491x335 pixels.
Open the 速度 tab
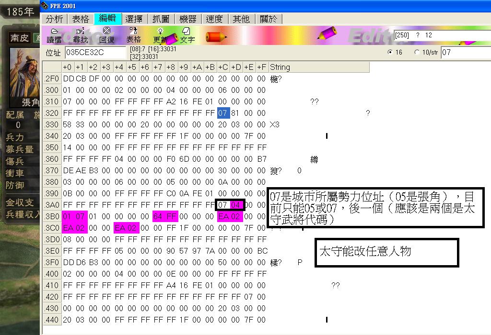click(214, 19)
